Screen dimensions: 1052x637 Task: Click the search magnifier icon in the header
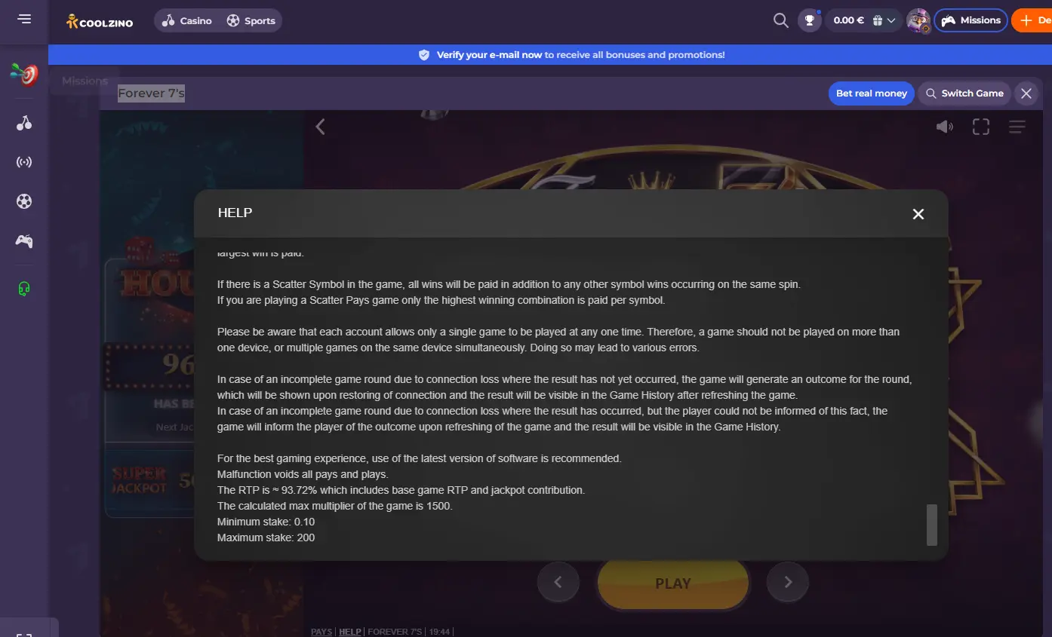[781, 20]
